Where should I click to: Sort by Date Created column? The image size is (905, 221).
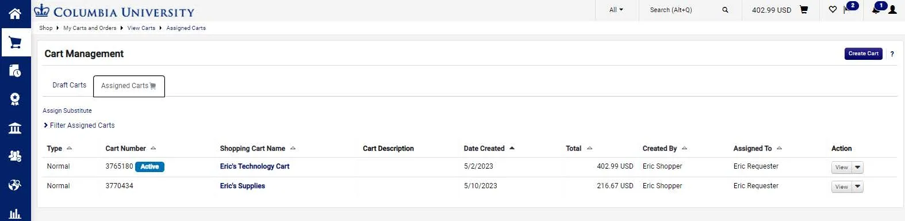pos(489,148)
